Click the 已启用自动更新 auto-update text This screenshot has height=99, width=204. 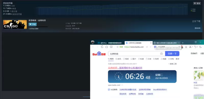(33, 29)
